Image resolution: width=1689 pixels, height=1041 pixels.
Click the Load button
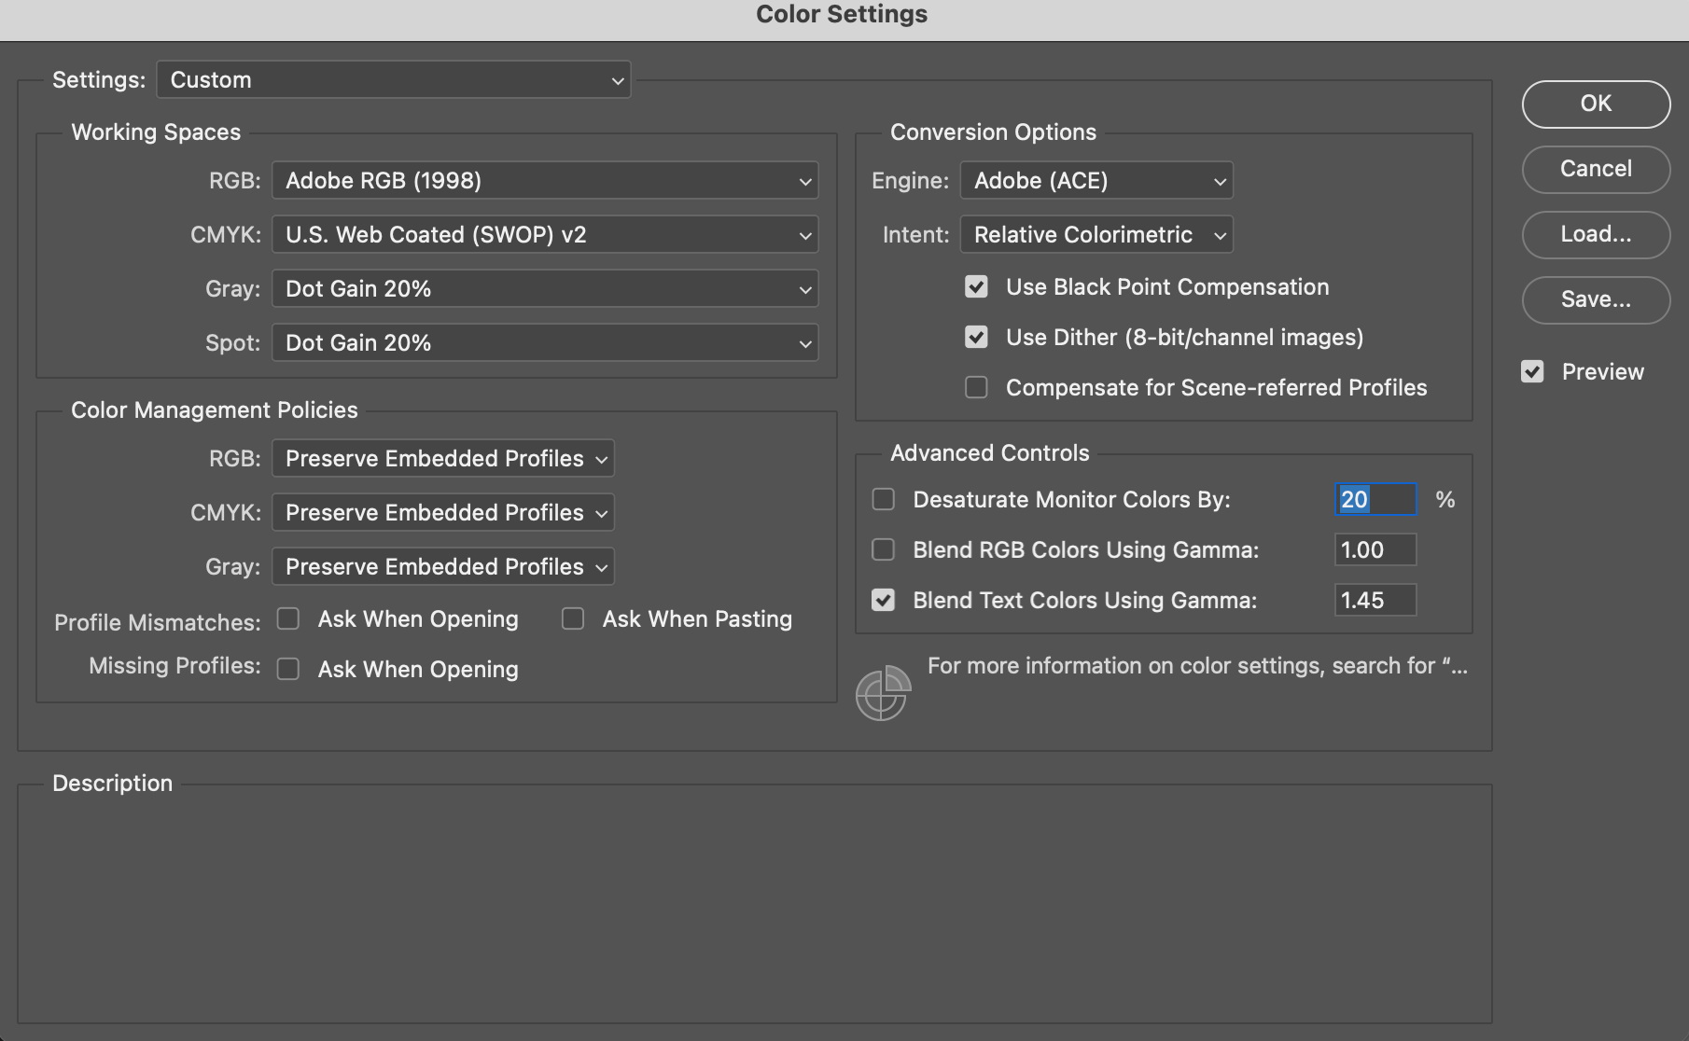pos(1595,234)
